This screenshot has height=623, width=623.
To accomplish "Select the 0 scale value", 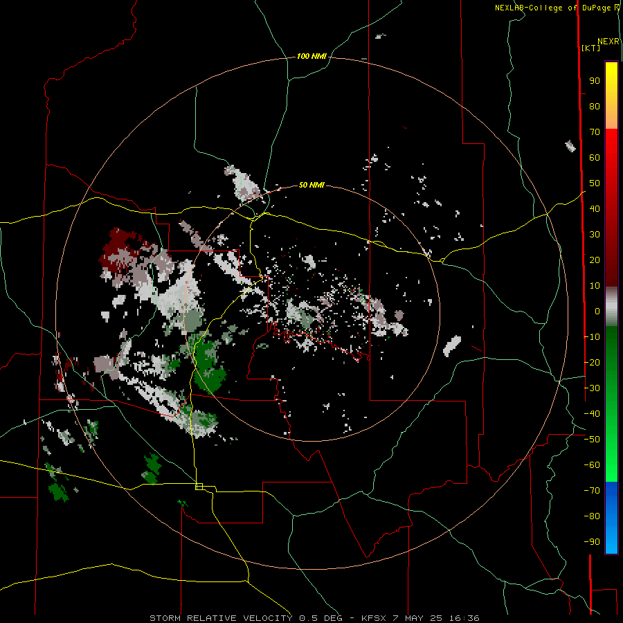I will click(x=597, y=311).
